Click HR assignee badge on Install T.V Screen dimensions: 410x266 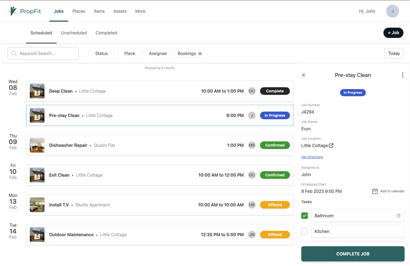(x=252, y=205)
